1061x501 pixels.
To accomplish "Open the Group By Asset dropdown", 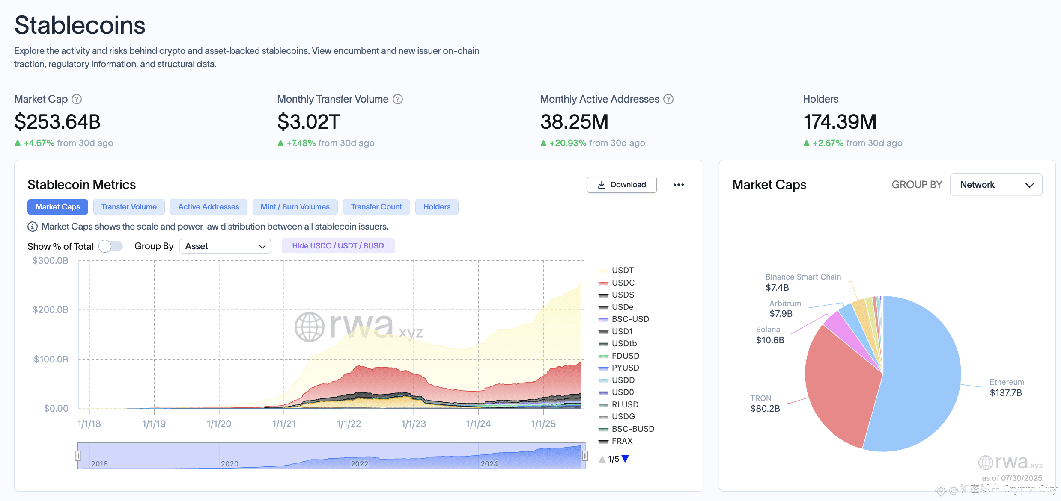I will coord(225,246).
